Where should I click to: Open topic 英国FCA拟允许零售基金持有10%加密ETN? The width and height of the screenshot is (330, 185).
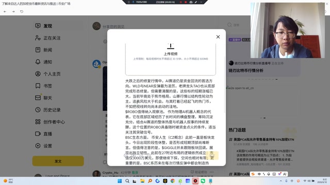pos(264,139)
